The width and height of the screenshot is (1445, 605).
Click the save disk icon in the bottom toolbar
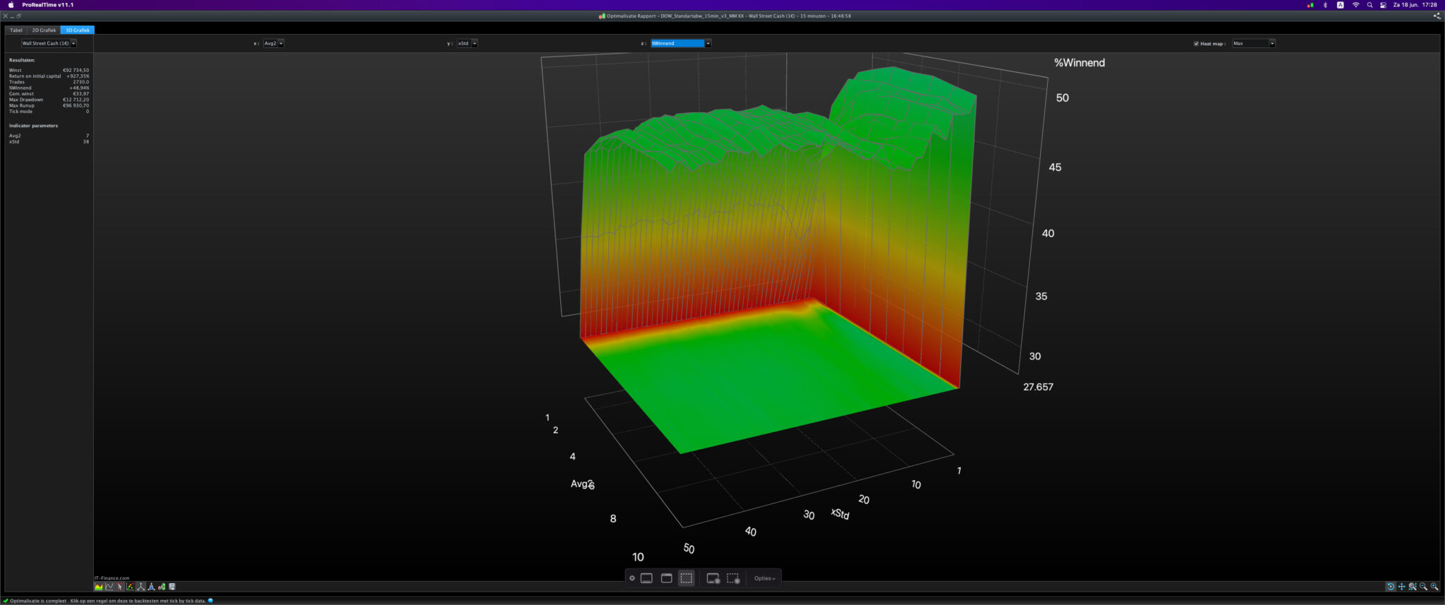172,587
